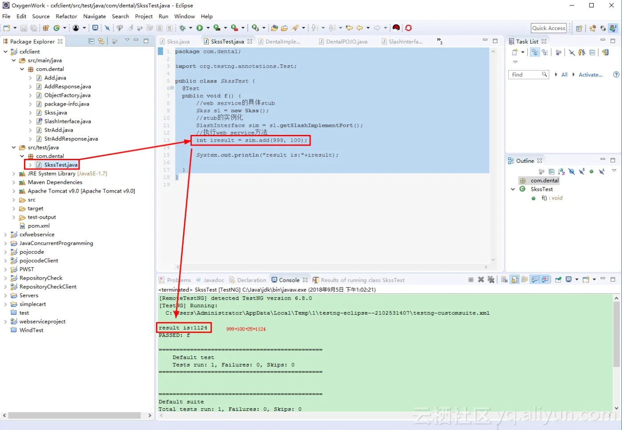Open the Run button dropdown arrow
Viewport: 622px width, 430px height.
point(208,28)
